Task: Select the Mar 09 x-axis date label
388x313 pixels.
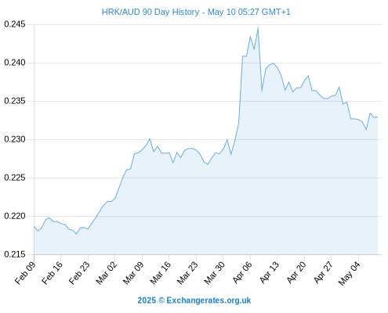Action: coord(133,273)
